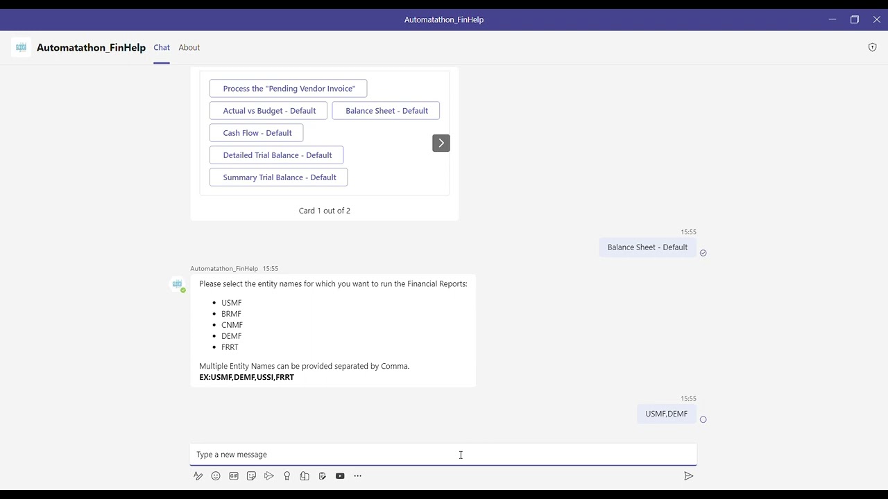Click the shield icon at top right
The height and width of the screenshot is (499, 888).
873,47
